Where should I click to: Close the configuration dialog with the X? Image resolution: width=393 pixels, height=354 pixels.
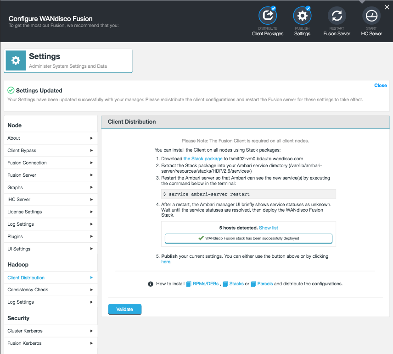[387, 7]
